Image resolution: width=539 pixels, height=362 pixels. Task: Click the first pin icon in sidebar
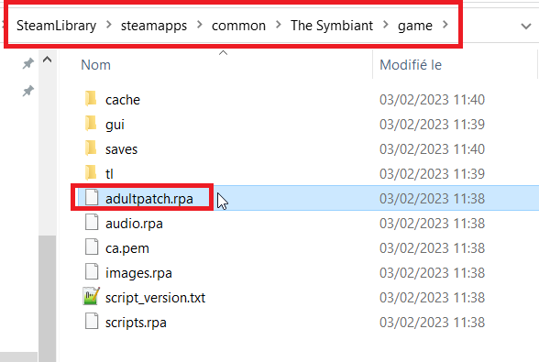(28, 63)
